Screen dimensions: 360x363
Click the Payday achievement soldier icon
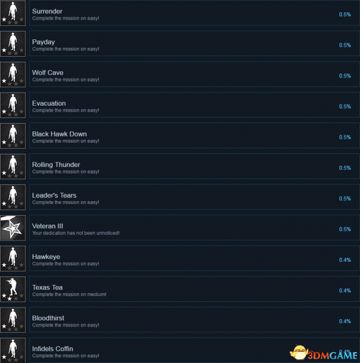click(x=13, y=44)
